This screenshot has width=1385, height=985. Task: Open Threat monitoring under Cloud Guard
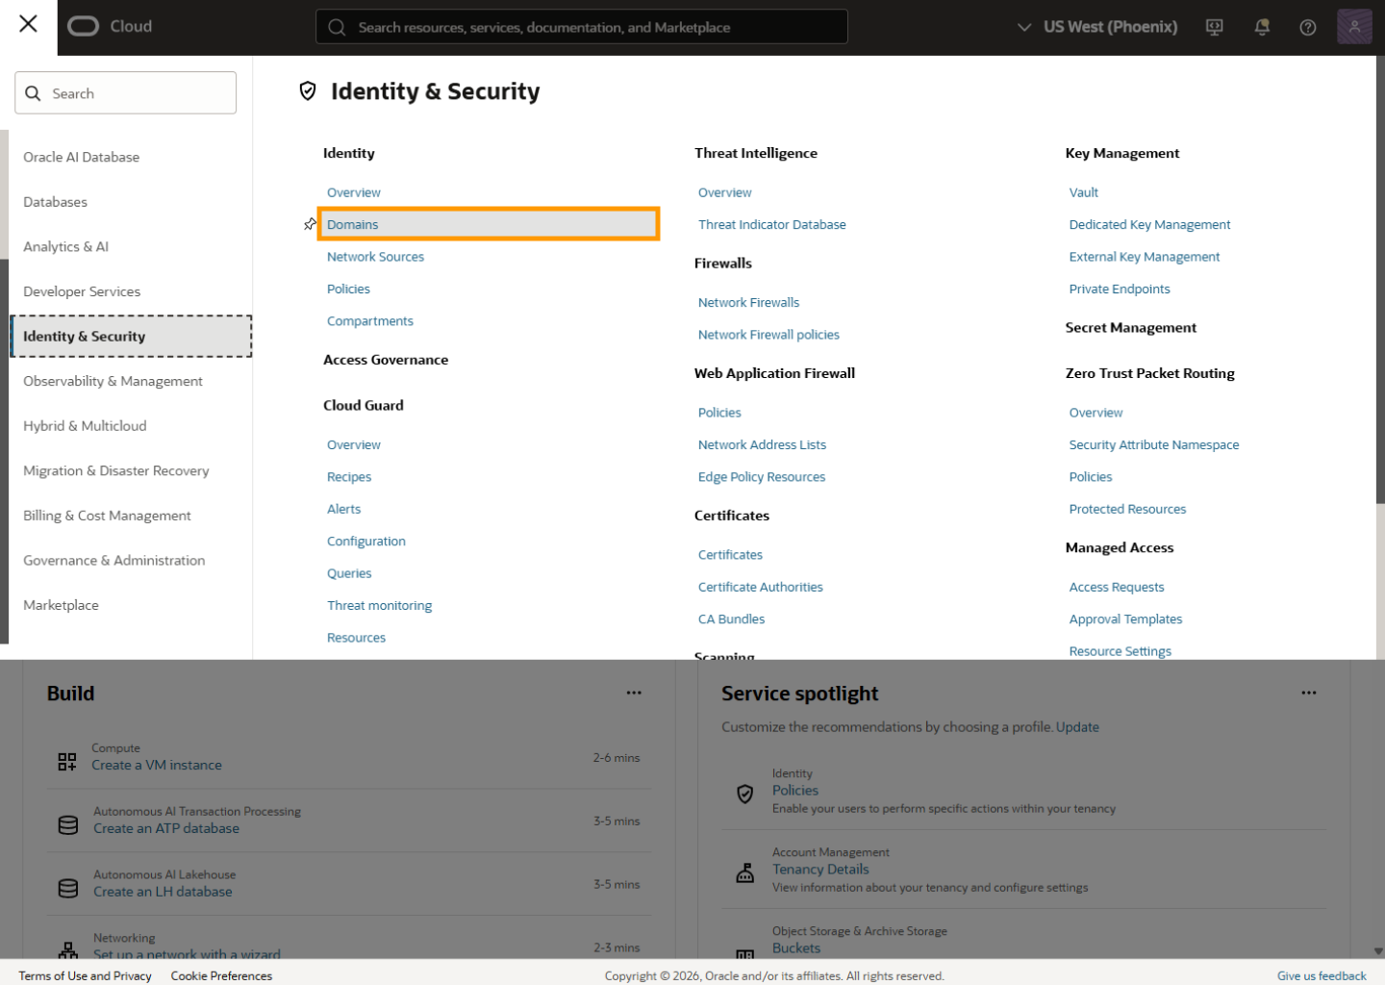click(x=380, y=606)
